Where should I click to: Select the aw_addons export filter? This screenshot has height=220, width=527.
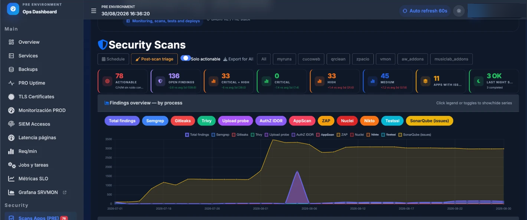point(412,59)
